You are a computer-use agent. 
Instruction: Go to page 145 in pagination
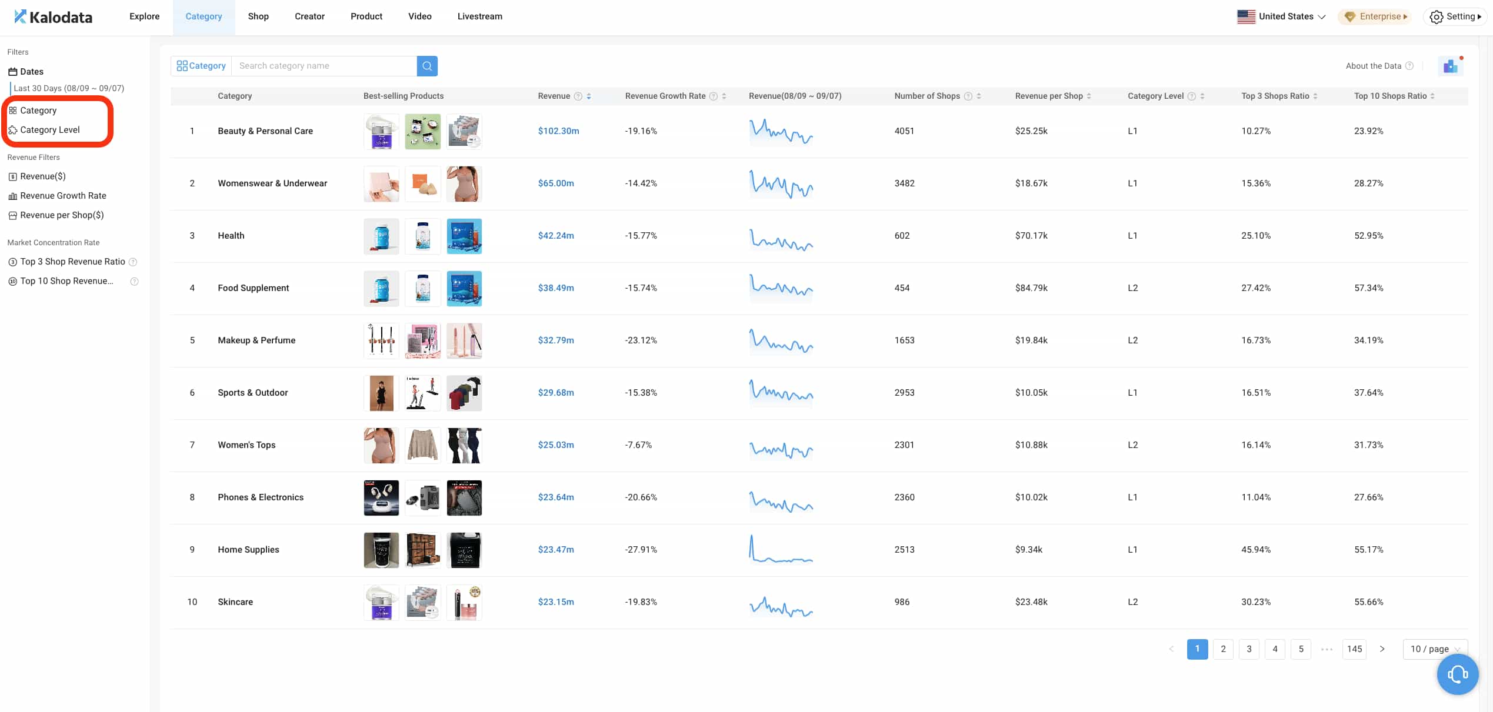pyautogui.click(x=1354, y=649)
